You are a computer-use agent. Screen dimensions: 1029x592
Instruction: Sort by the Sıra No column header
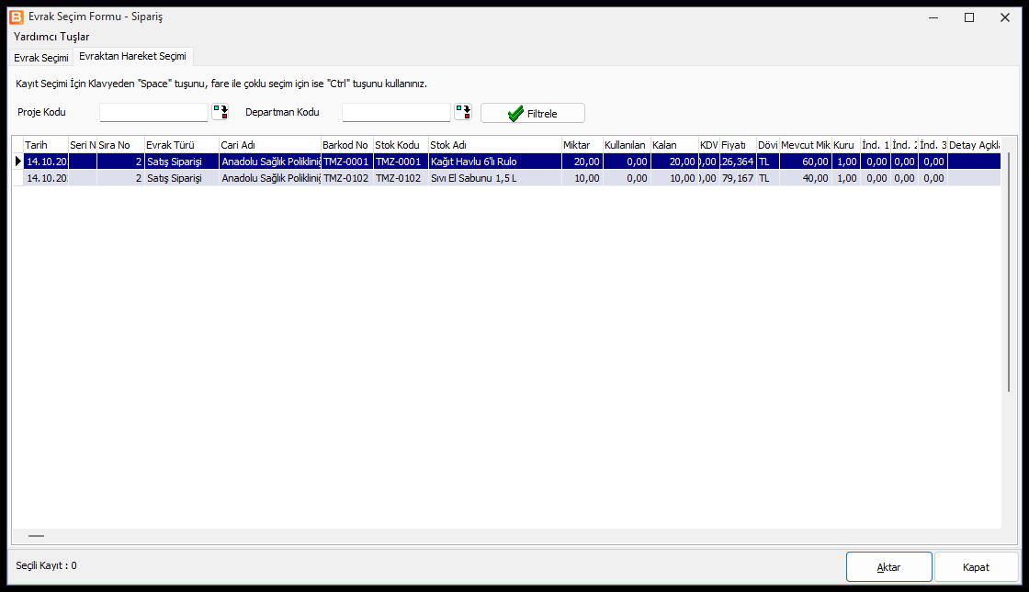120,145
